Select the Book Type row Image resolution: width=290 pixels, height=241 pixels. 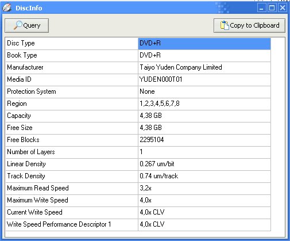click(x=138, y=56)
